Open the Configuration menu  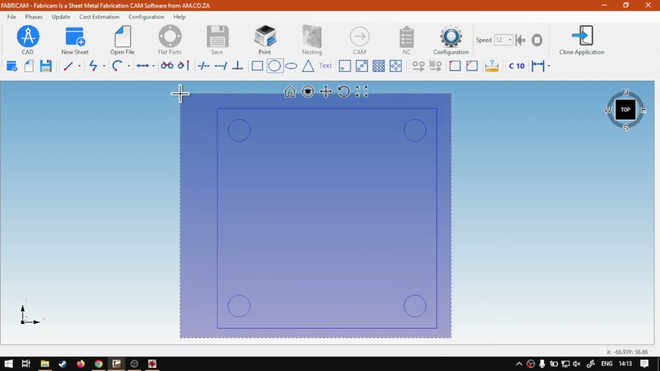coord(146,16)
